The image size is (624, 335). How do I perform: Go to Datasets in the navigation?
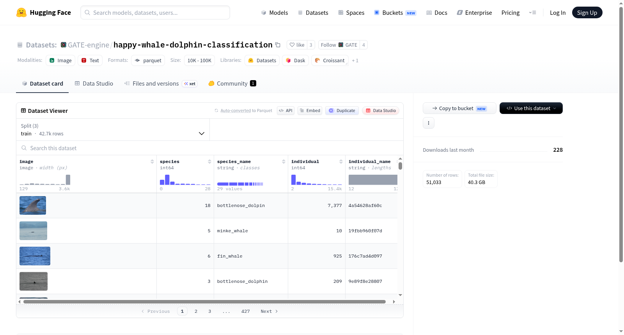(x=313, y=12)
